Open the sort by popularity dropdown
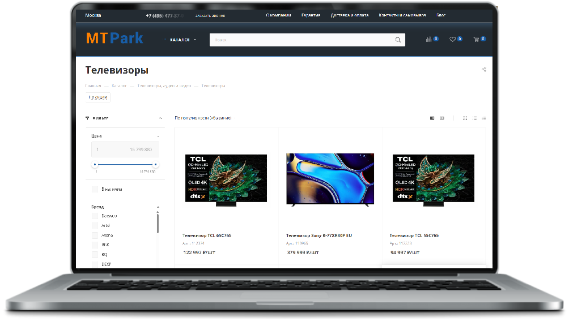 (205, 118)
